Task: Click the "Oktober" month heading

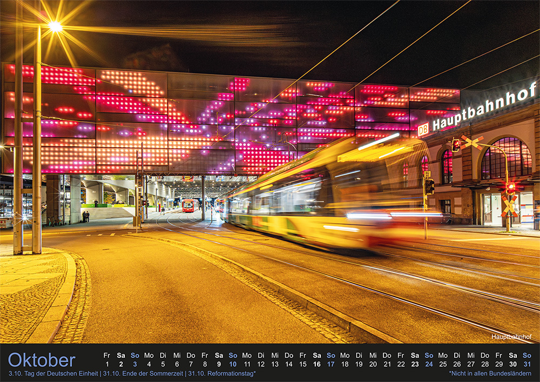Action: (42, 360)
